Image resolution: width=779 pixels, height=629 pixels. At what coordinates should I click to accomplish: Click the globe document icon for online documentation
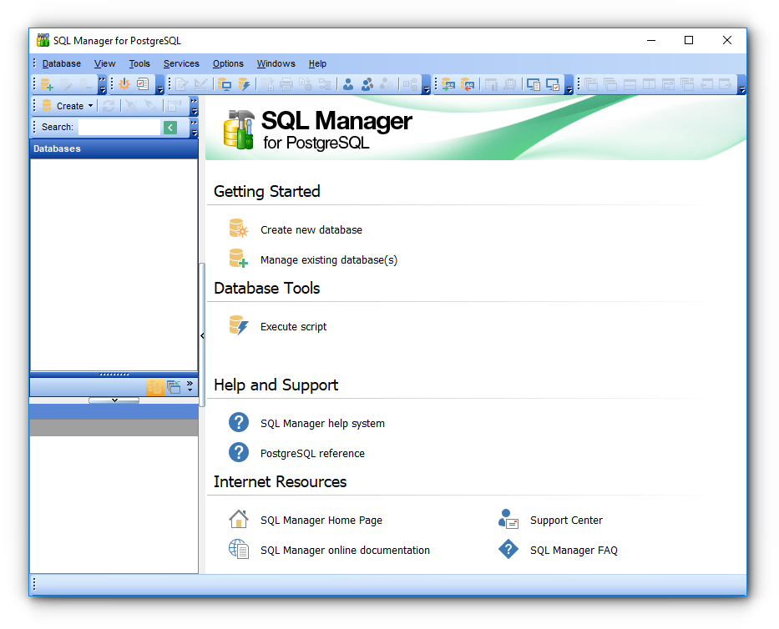(x=239, y=549)
